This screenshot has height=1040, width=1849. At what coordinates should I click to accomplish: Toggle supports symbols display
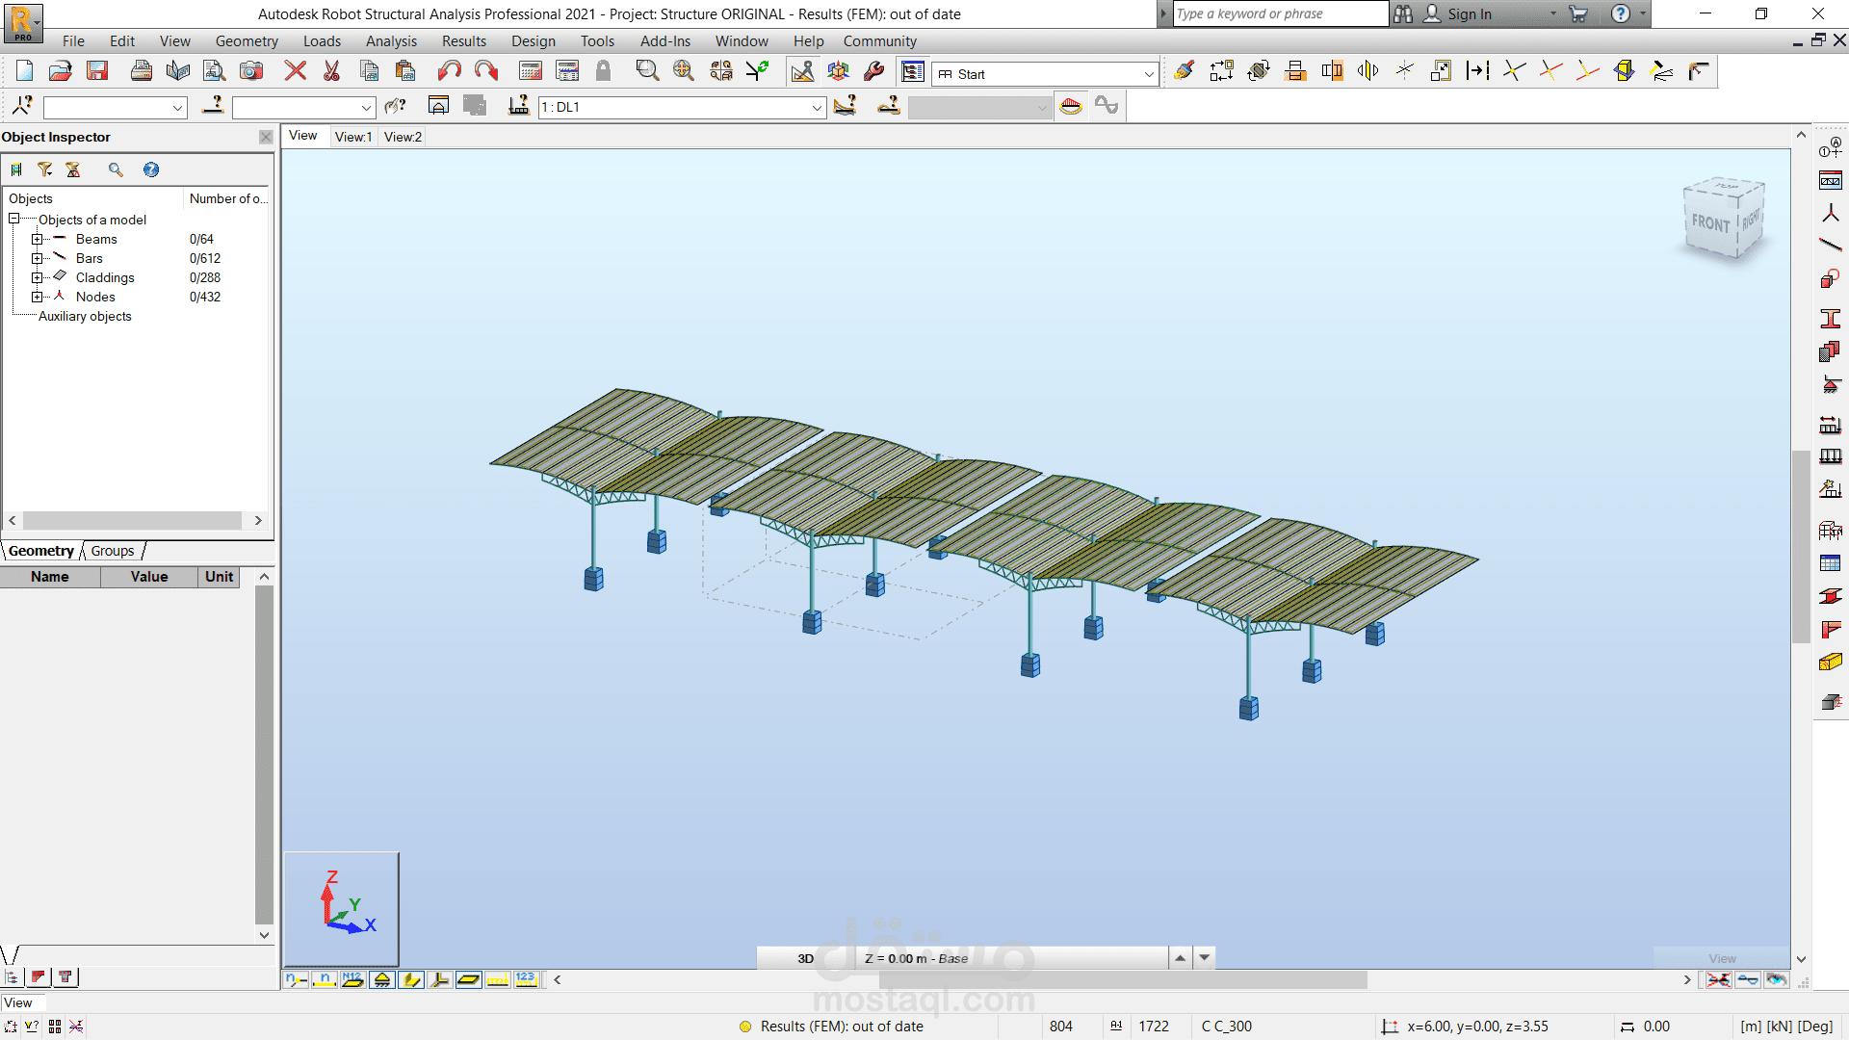click(382, 979)
